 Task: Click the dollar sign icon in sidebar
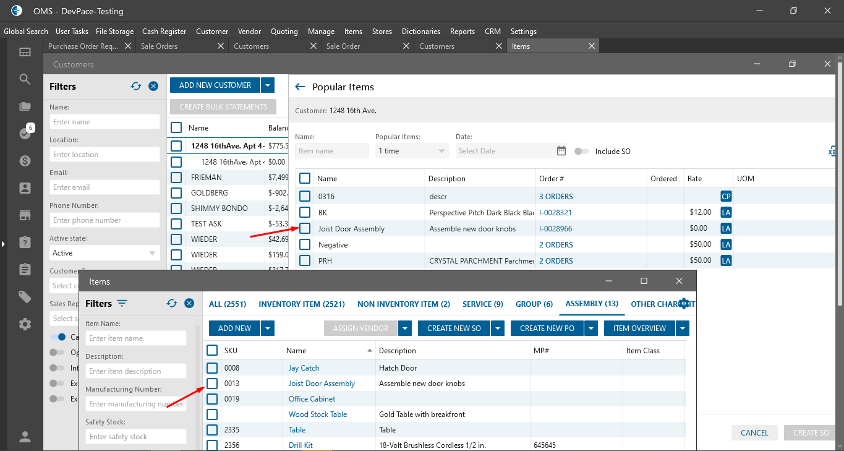[x=25, y=161]
